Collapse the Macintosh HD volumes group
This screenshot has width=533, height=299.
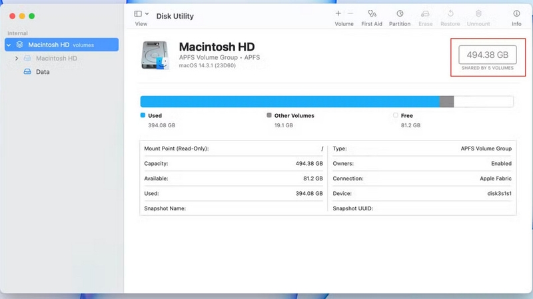(x=9, y=45)
